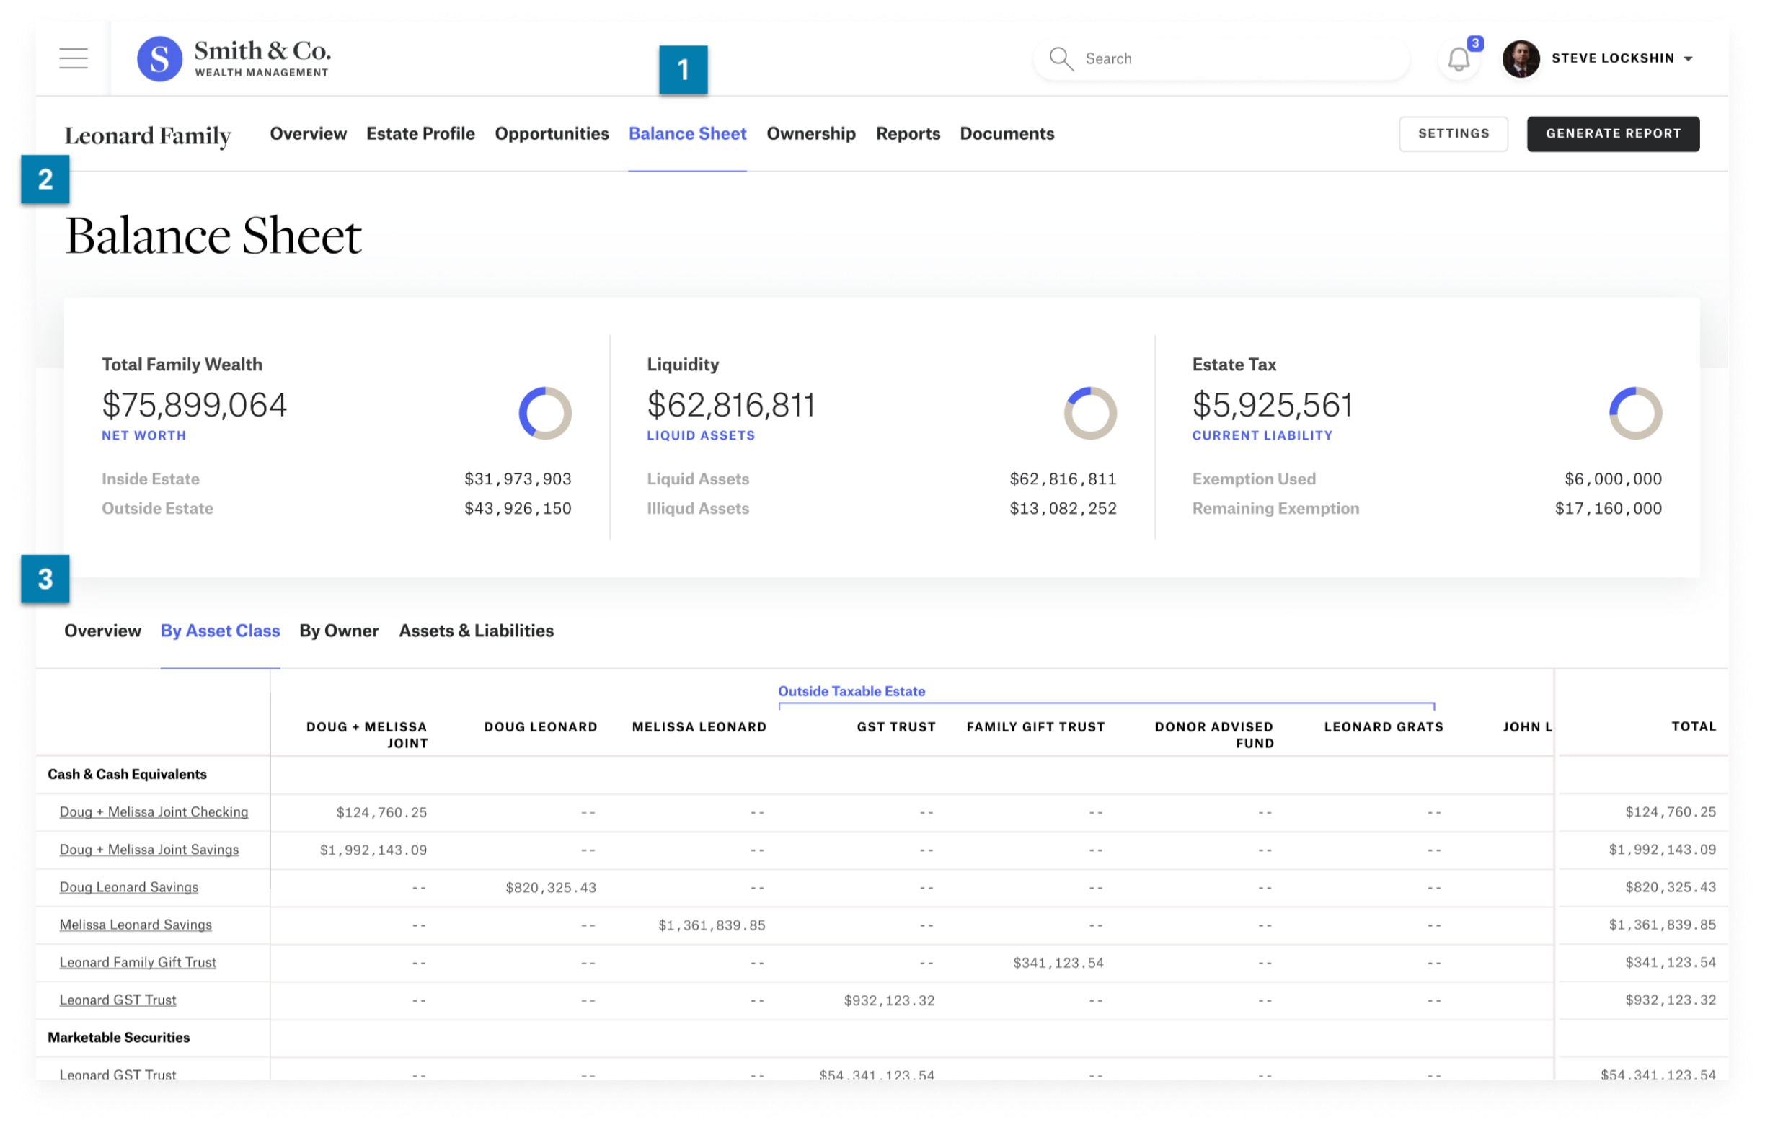Click the search magnifier icon
The width and height of the screenshot is (1765, 1130).
[1060, 58]
